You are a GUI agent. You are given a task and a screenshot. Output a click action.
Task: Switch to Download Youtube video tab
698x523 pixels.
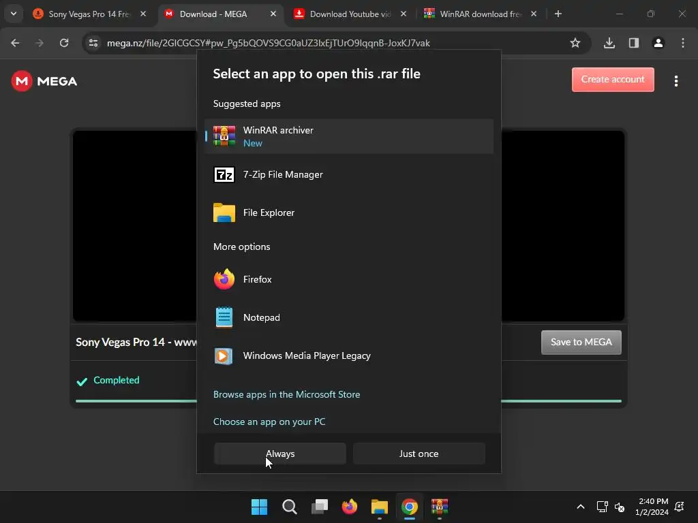coord(350,14)
